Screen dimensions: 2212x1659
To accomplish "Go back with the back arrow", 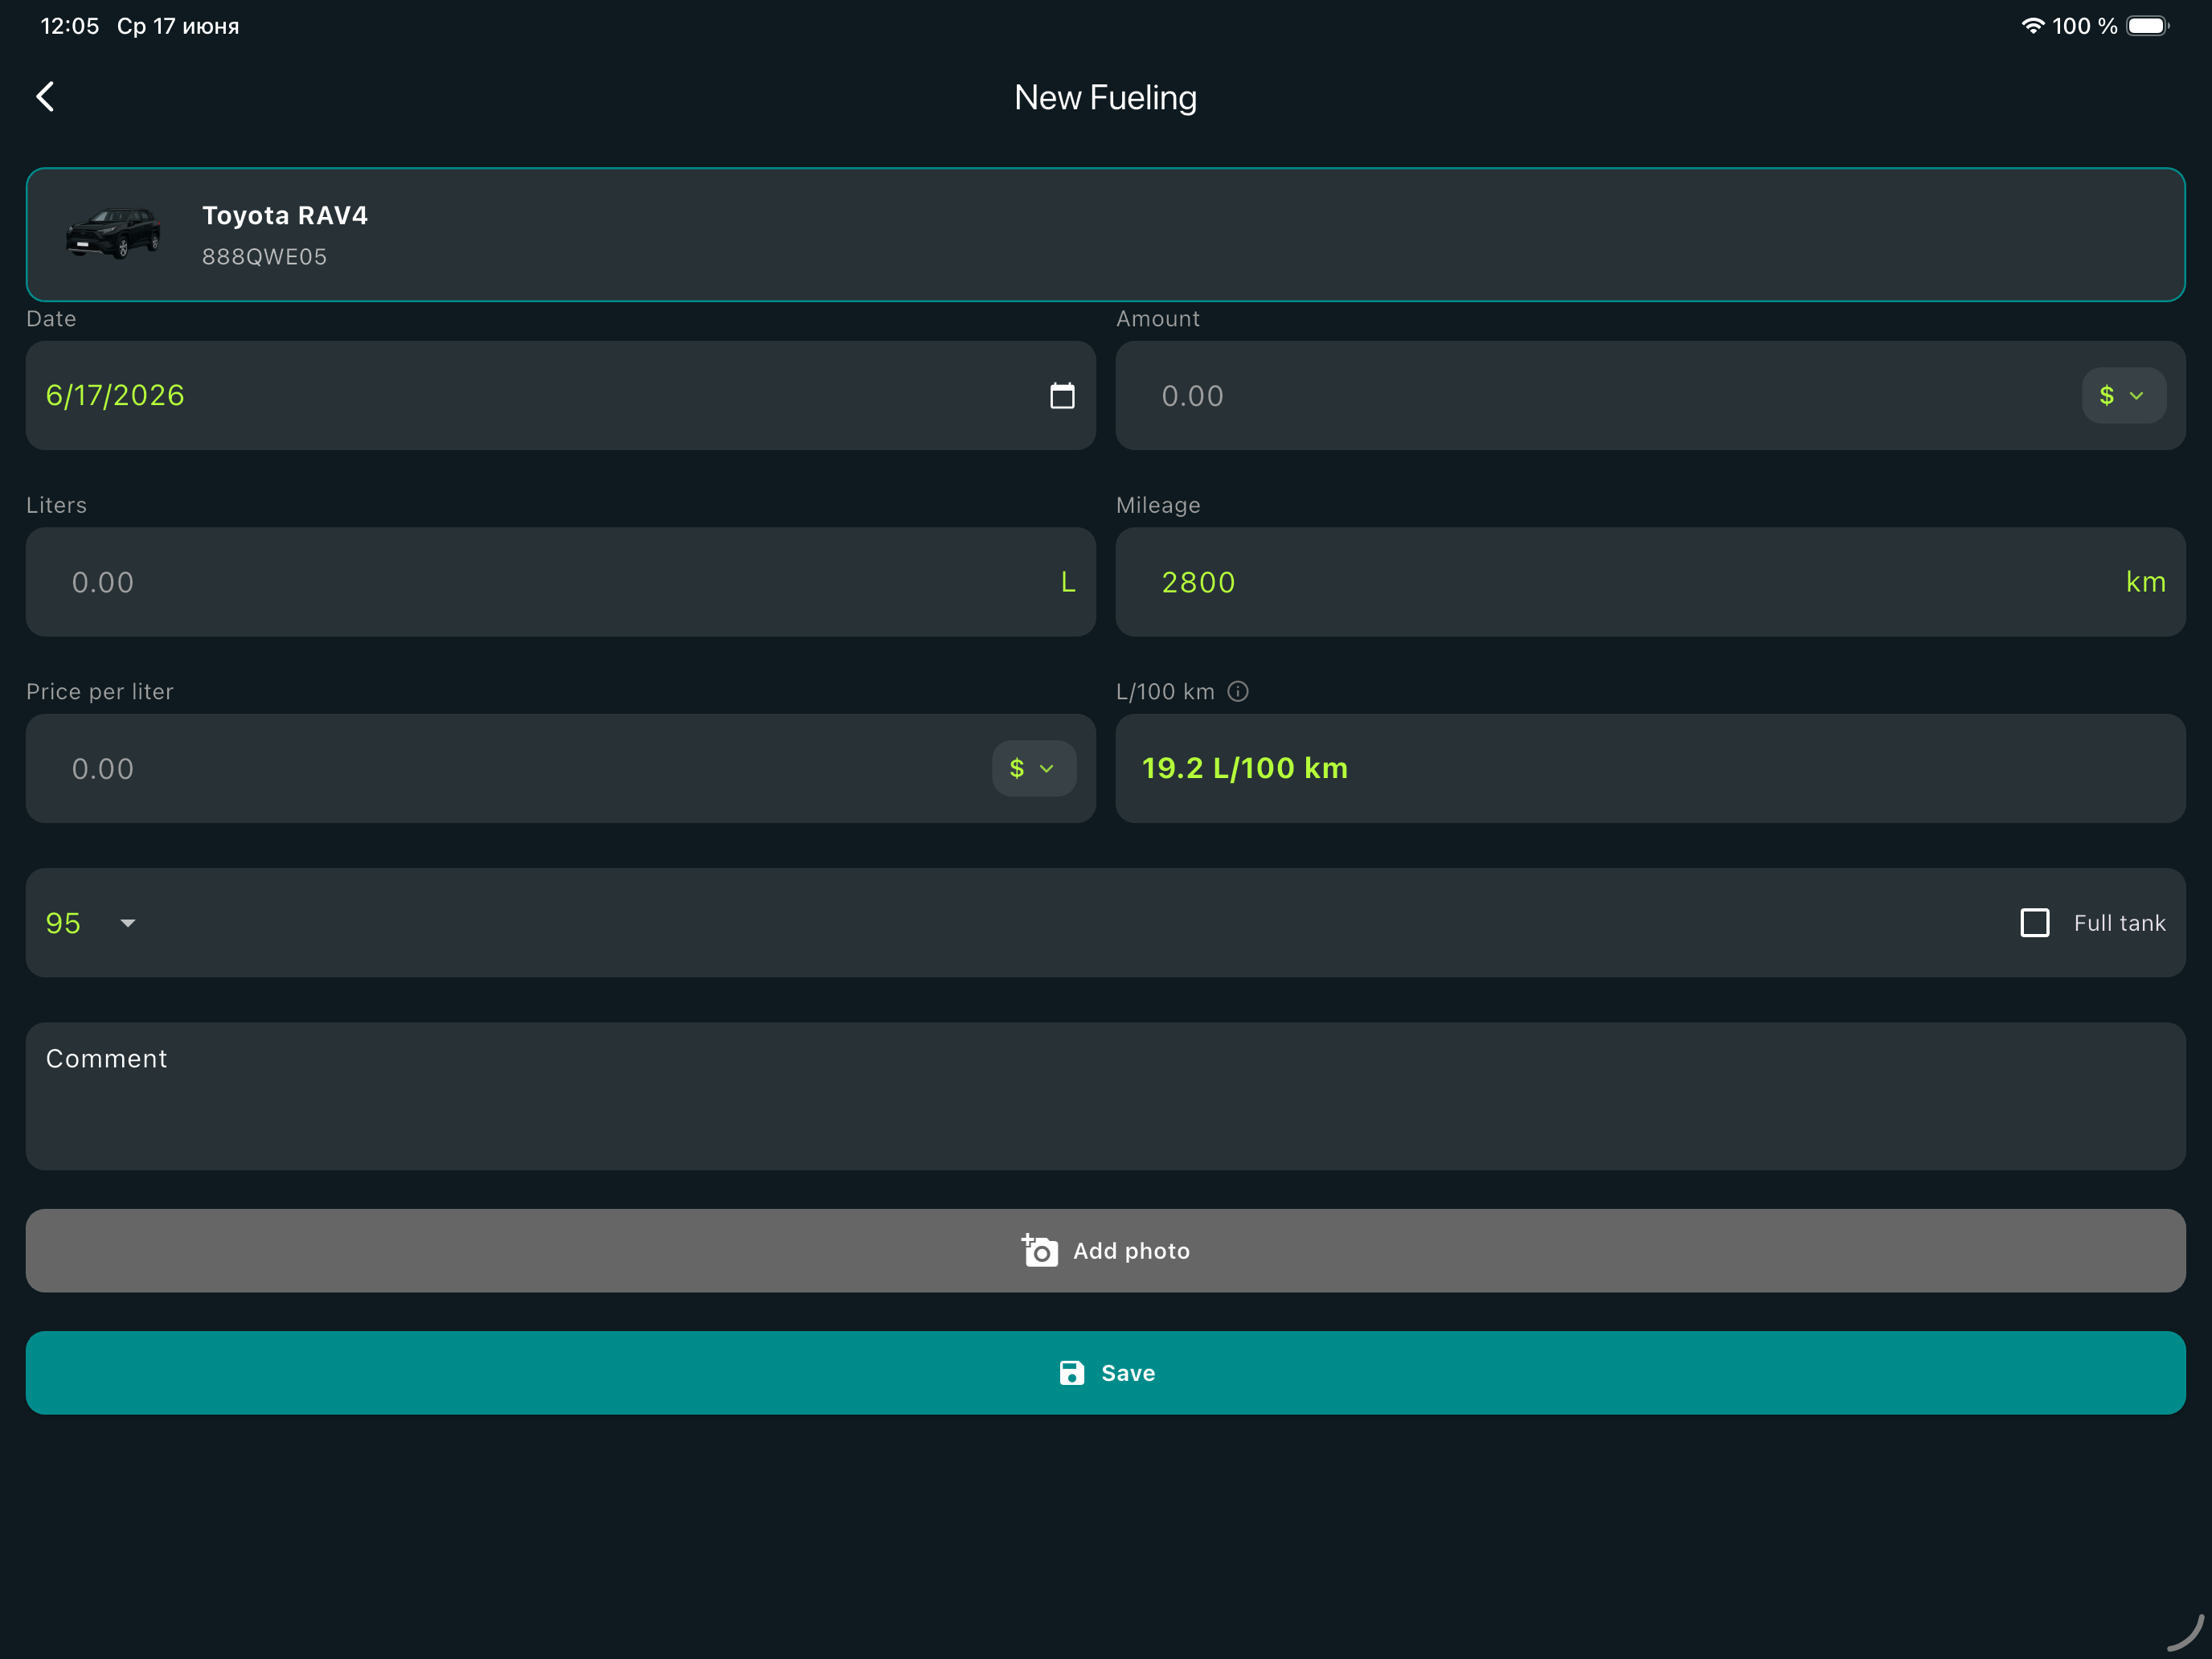I will click(x=45, y=97).
